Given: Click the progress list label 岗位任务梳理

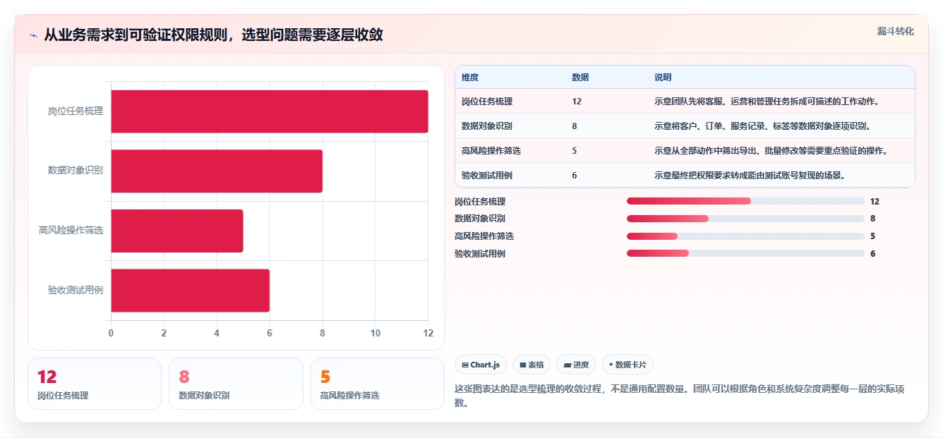Looking at the screenshot, I should point(480,202).
